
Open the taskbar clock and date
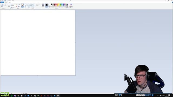(167, 96)
